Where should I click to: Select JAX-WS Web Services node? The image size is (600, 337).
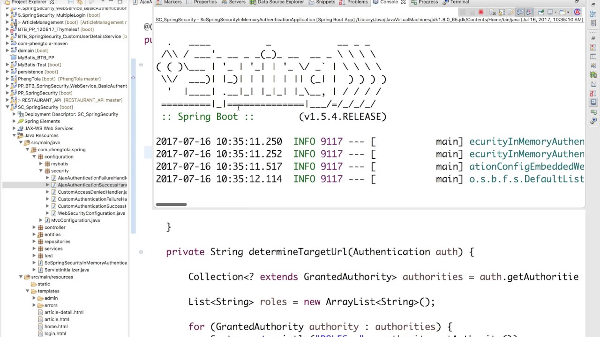[x=49, y=128]
